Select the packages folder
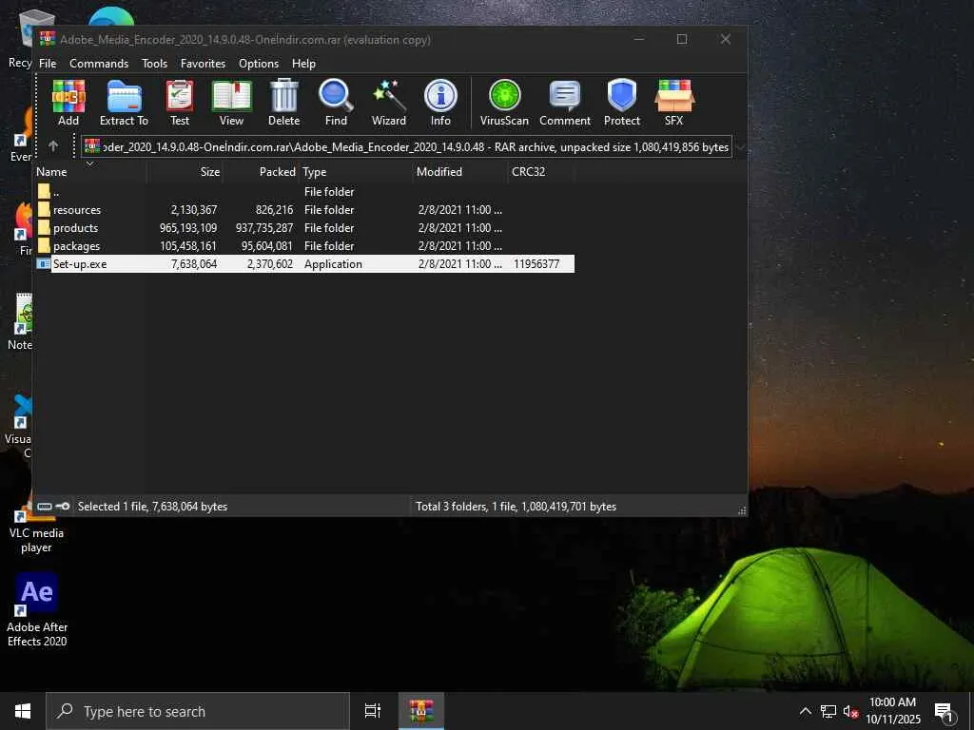974x730 pixels. [x=303, y=246]
